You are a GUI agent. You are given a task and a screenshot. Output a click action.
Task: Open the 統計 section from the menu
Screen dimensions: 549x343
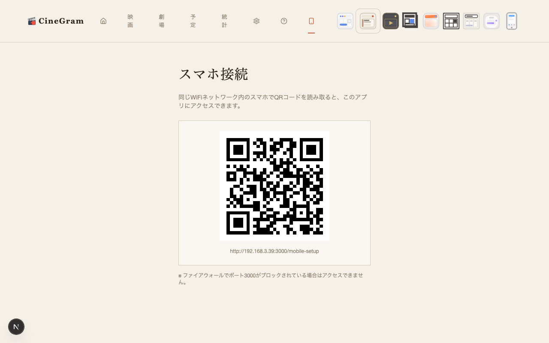tap(224, 21)
